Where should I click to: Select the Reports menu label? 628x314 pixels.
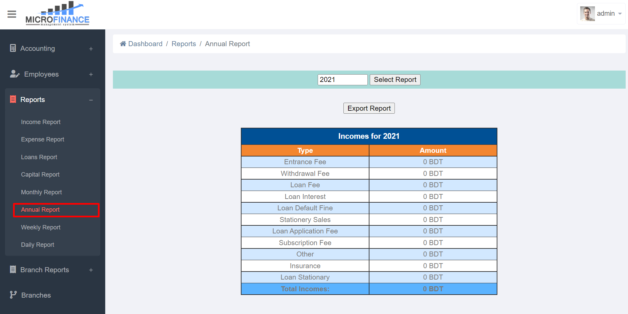pyautogui.click(x=32, y=100)
